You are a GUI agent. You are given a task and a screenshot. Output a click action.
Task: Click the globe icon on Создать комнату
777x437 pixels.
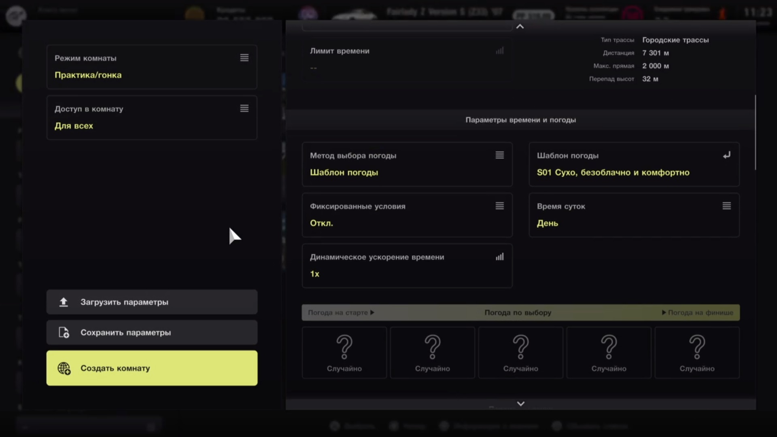pos(64,368)
